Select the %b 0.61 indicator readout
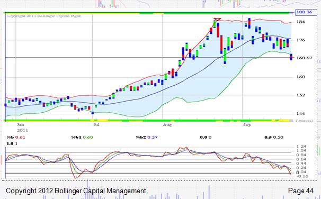The height and width of the screenshot is (199, 321). [16, 137]
